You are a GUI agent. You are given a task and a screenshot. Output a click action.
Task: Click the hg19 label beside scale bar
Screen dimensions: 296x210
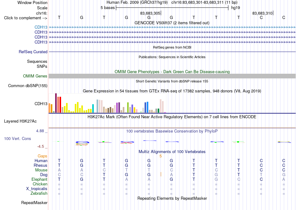click(x=236, y=8)
